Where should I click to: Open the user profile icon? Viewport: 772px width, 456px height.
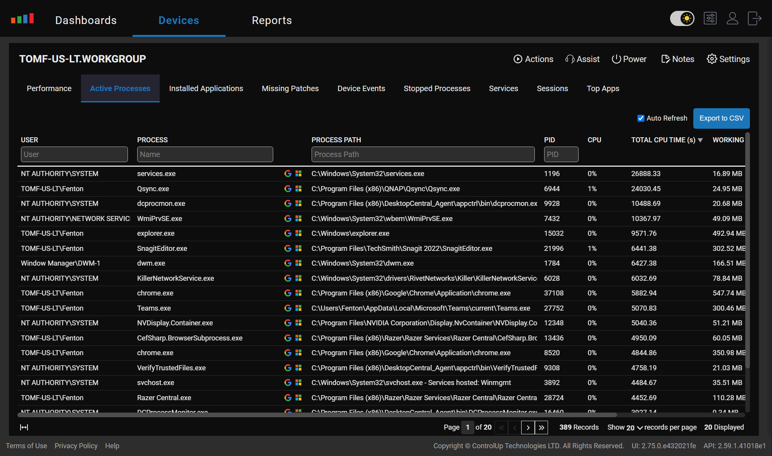pos(732,18)
